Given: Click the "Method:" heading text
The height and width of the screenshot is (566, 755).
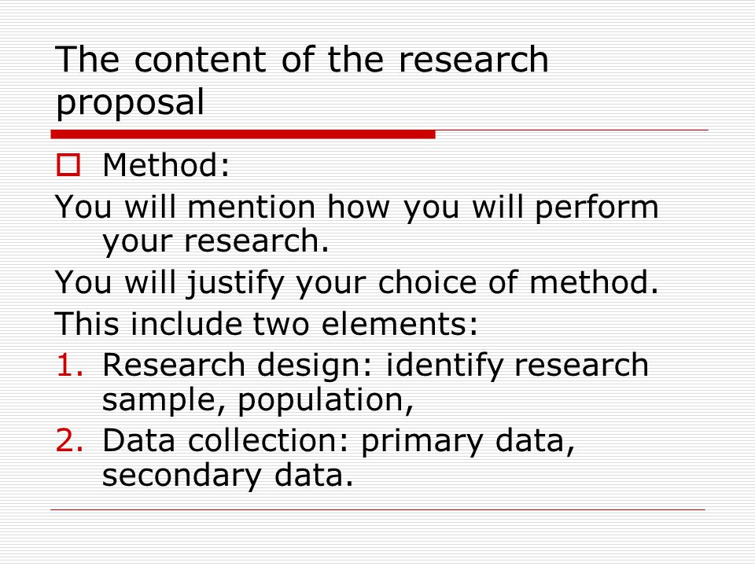Looking at the screenshot, I should pos(166,165).
